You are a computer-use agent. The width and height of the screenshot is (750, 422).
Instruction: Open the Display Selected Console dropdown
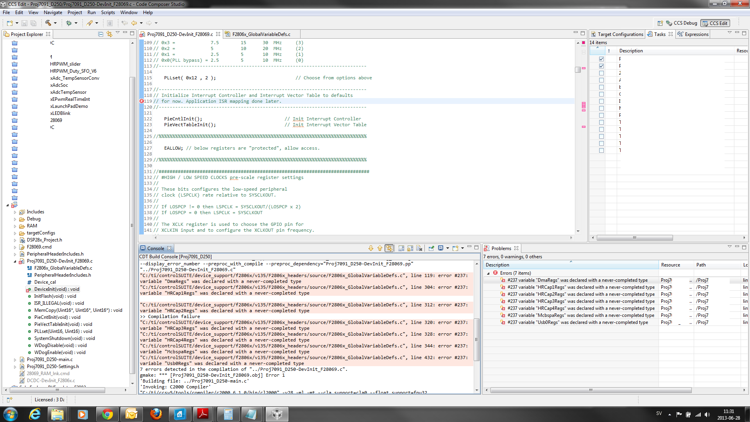click(x=447, y=248)
